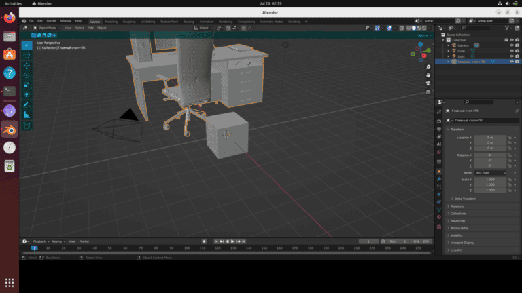Open the Render menu

coord(52,21)
